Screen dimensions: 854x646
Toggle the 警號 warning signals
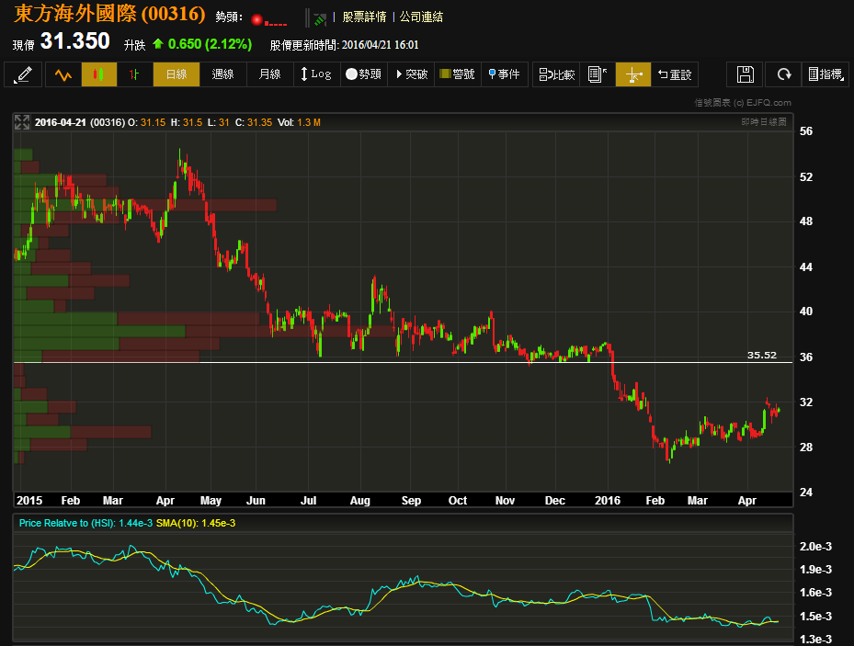(458, 74)
